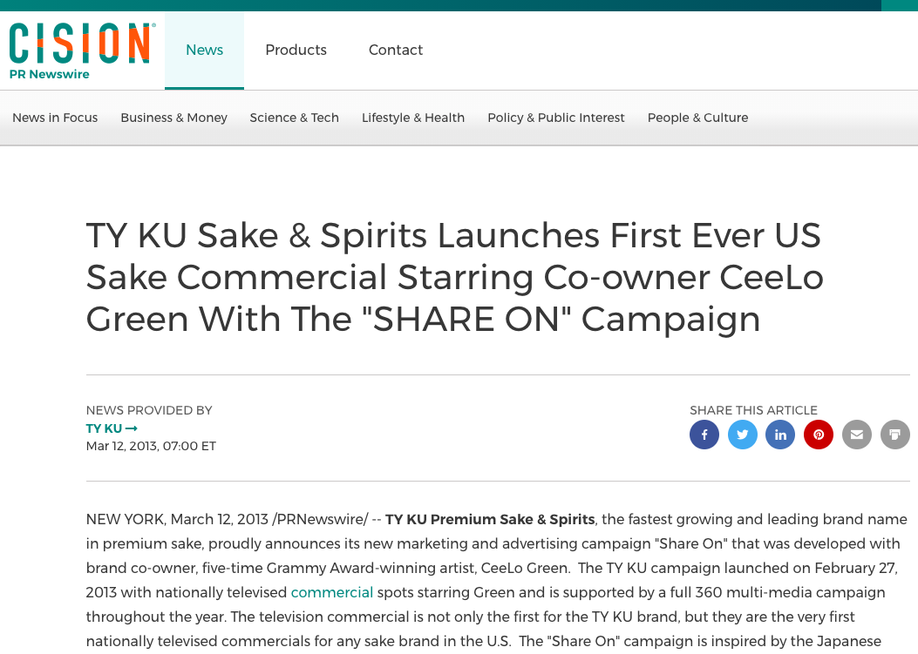Pin article on Pinterest

819,435
